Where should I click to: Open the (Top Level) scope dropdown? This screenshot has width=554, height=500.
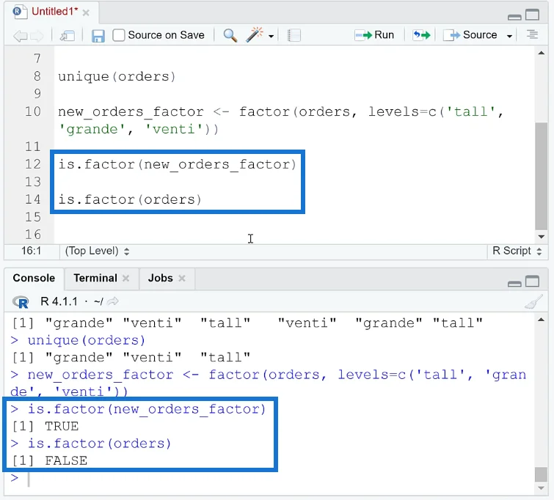point(97,251)
